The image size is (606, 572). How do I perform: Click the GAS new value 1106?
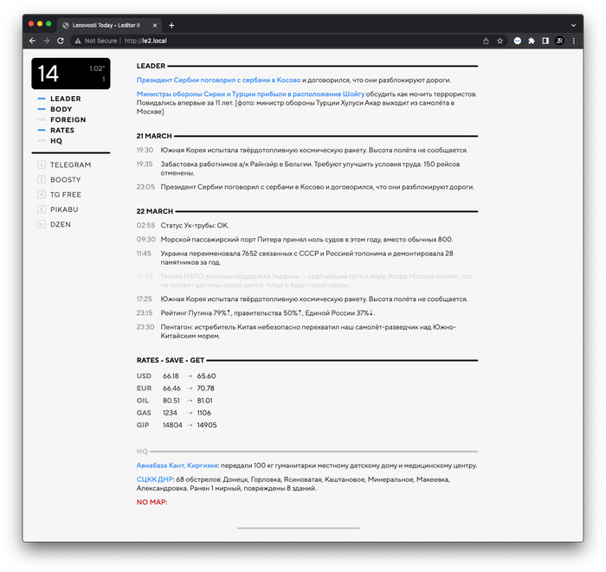[x=204, y=413]
